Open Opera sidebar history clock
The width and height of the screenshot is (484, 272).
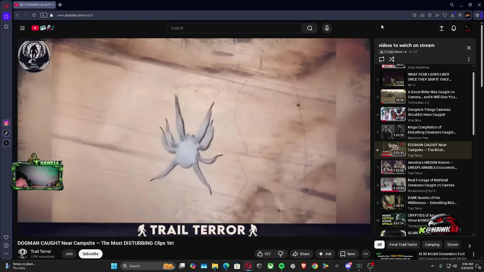pos(6,246)
